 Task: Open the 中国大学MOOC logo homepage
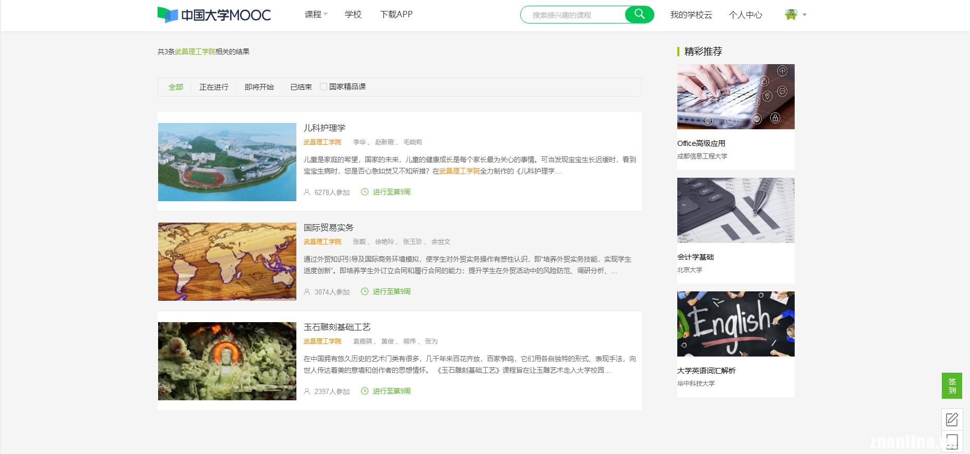pyautogui.click(x=214, y=15)
